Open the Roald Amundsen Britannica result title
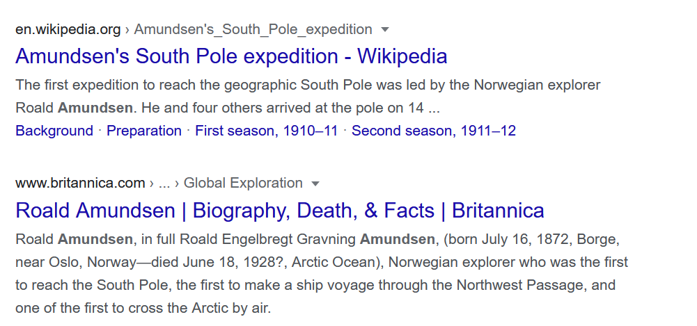The height and width of the screenshot is (326, 697). tap(279, 210)
